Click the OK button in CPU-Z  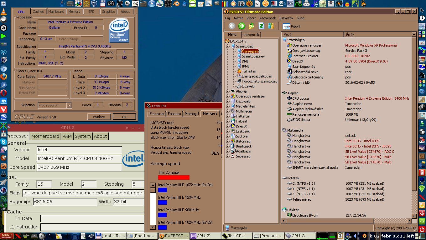(124, 117)
